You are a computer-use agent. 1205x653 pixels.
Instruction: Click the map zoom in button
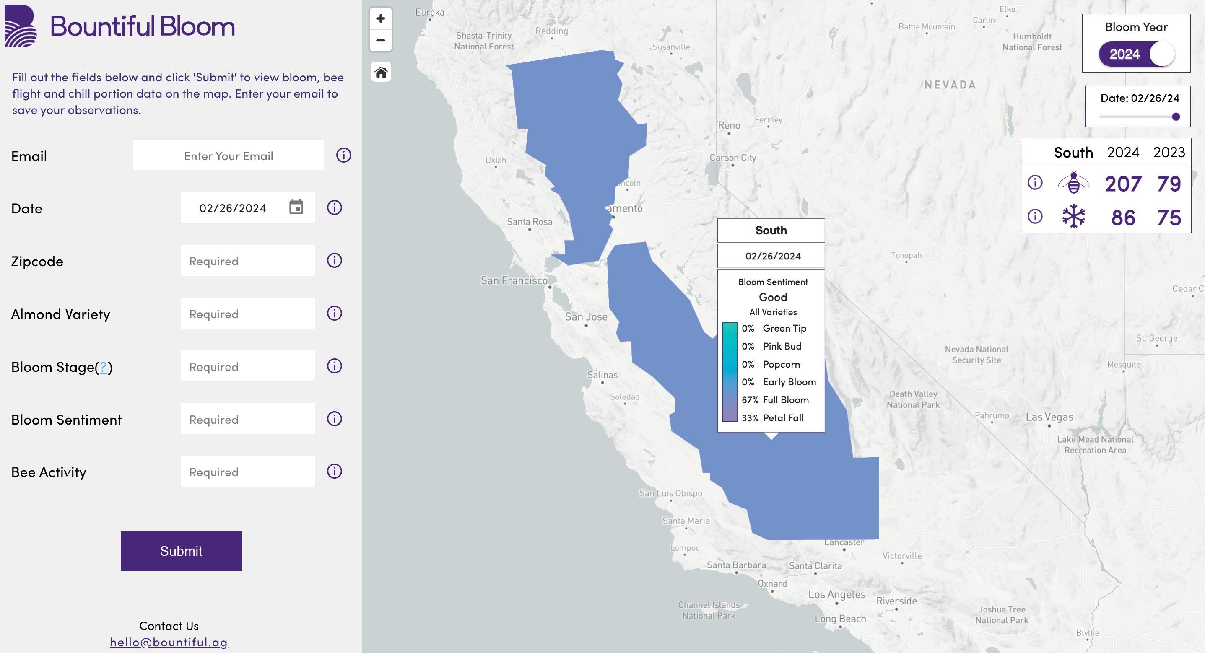[380, 19]
